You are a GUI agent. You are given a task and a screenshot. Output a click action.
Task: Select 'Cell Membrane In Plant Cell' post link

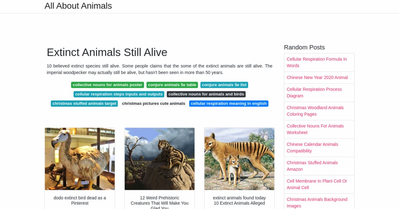tap(317, 184)
